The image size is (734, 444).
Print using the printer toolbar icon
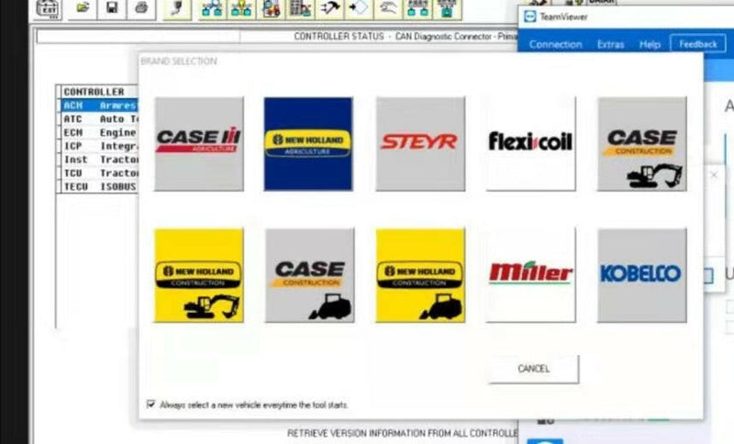click(140, 8)
